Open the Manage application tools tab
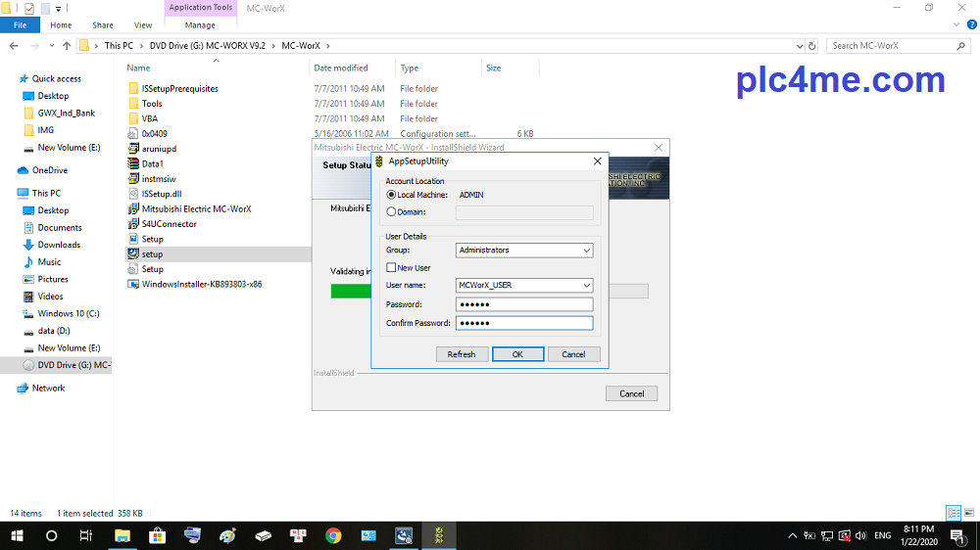 click(x=200, y=25)
